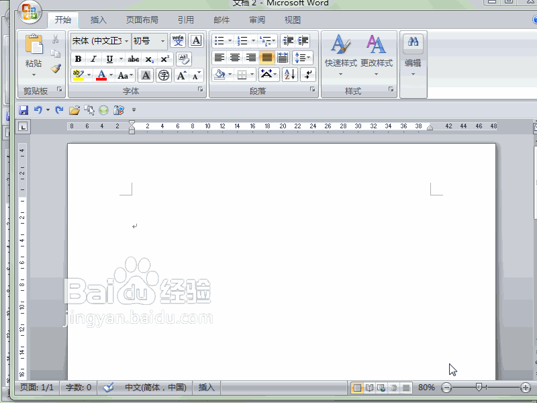Adjust the zoom slider in the status bar
Viewport: 537px width, 403px height.
point(478,388)
